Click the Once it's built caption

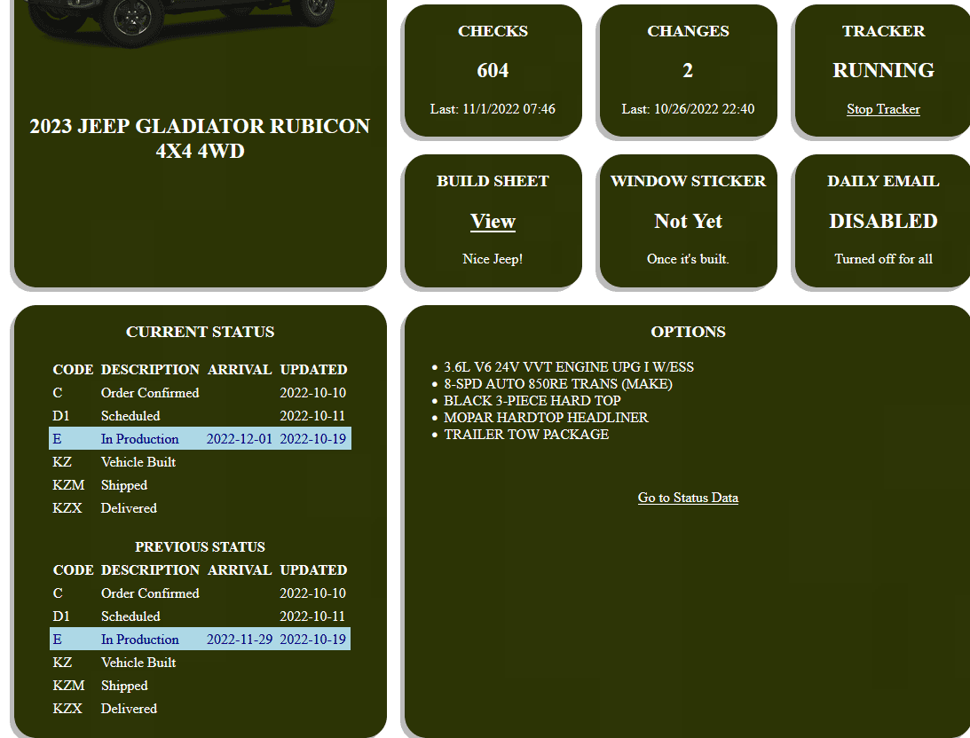point(688,259)
